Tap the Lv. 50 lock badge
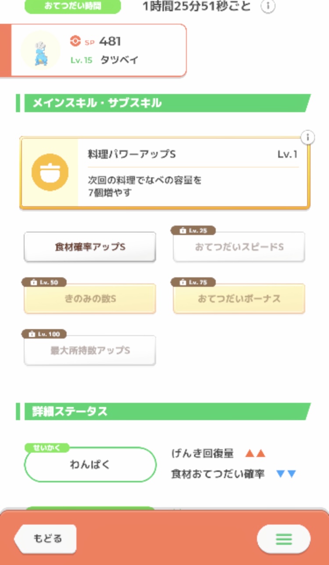 44,282
